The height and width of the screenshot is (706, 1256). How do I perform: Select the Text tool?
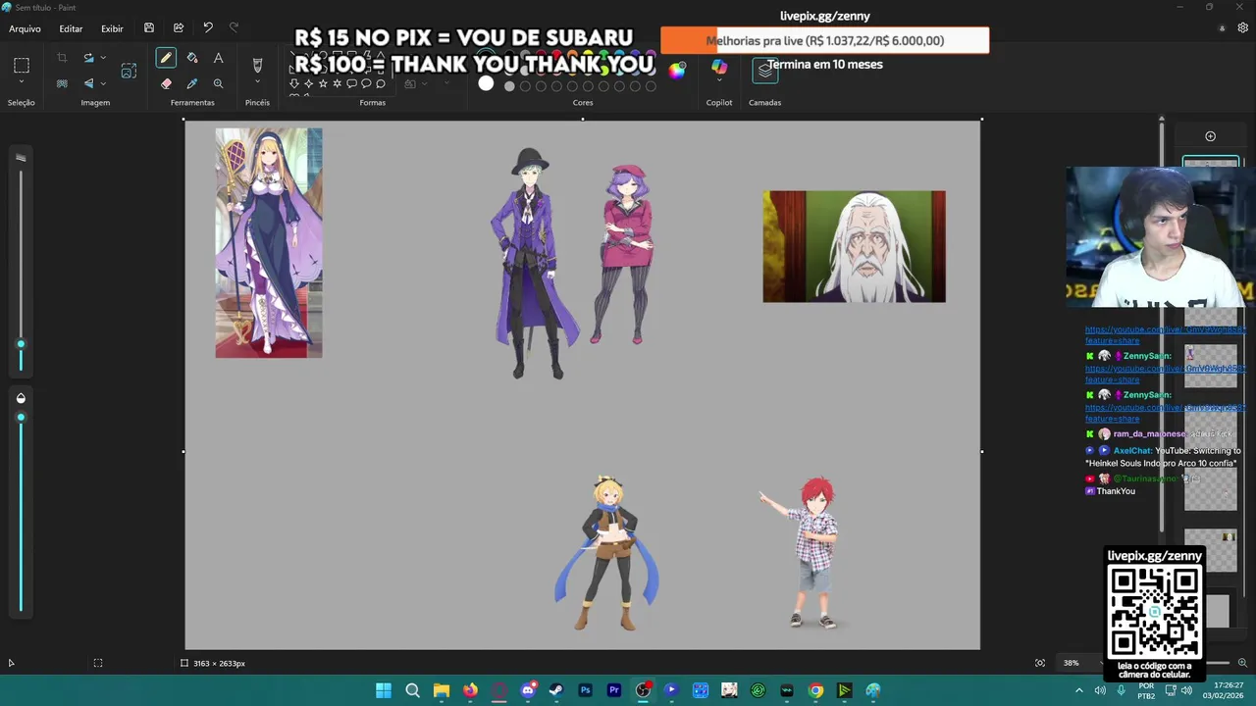tap(218, 59)
